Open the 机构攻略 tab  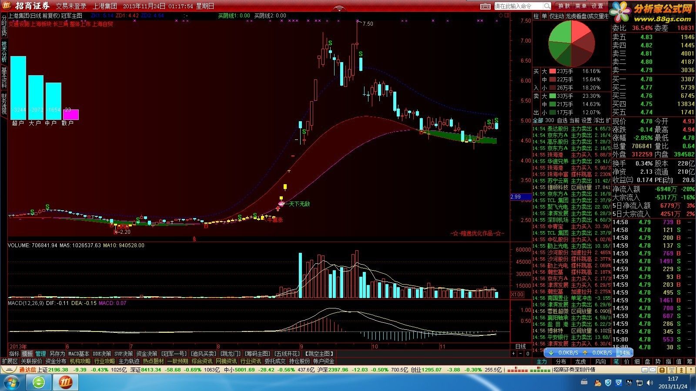pyautogui.click(x=80, y=361)
